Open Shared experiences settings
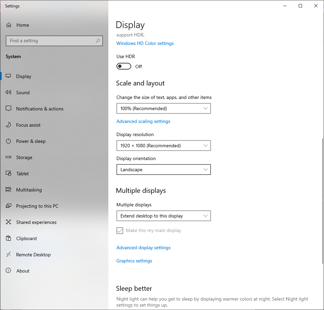The height and width of the screenshot is (310, 324). click(x=54, y=222)
